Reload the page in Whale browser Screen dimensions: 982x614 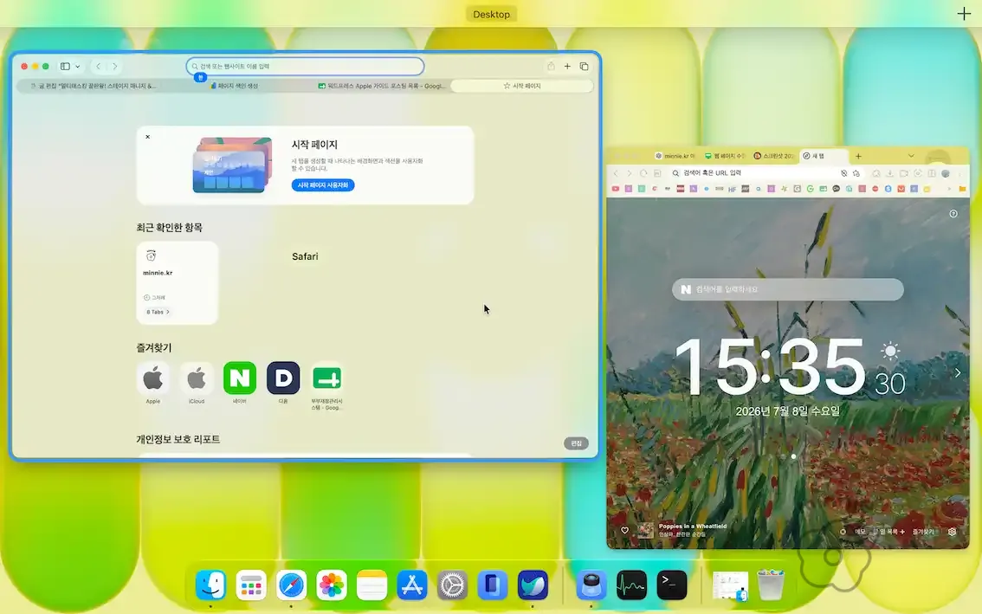point(643,173)
